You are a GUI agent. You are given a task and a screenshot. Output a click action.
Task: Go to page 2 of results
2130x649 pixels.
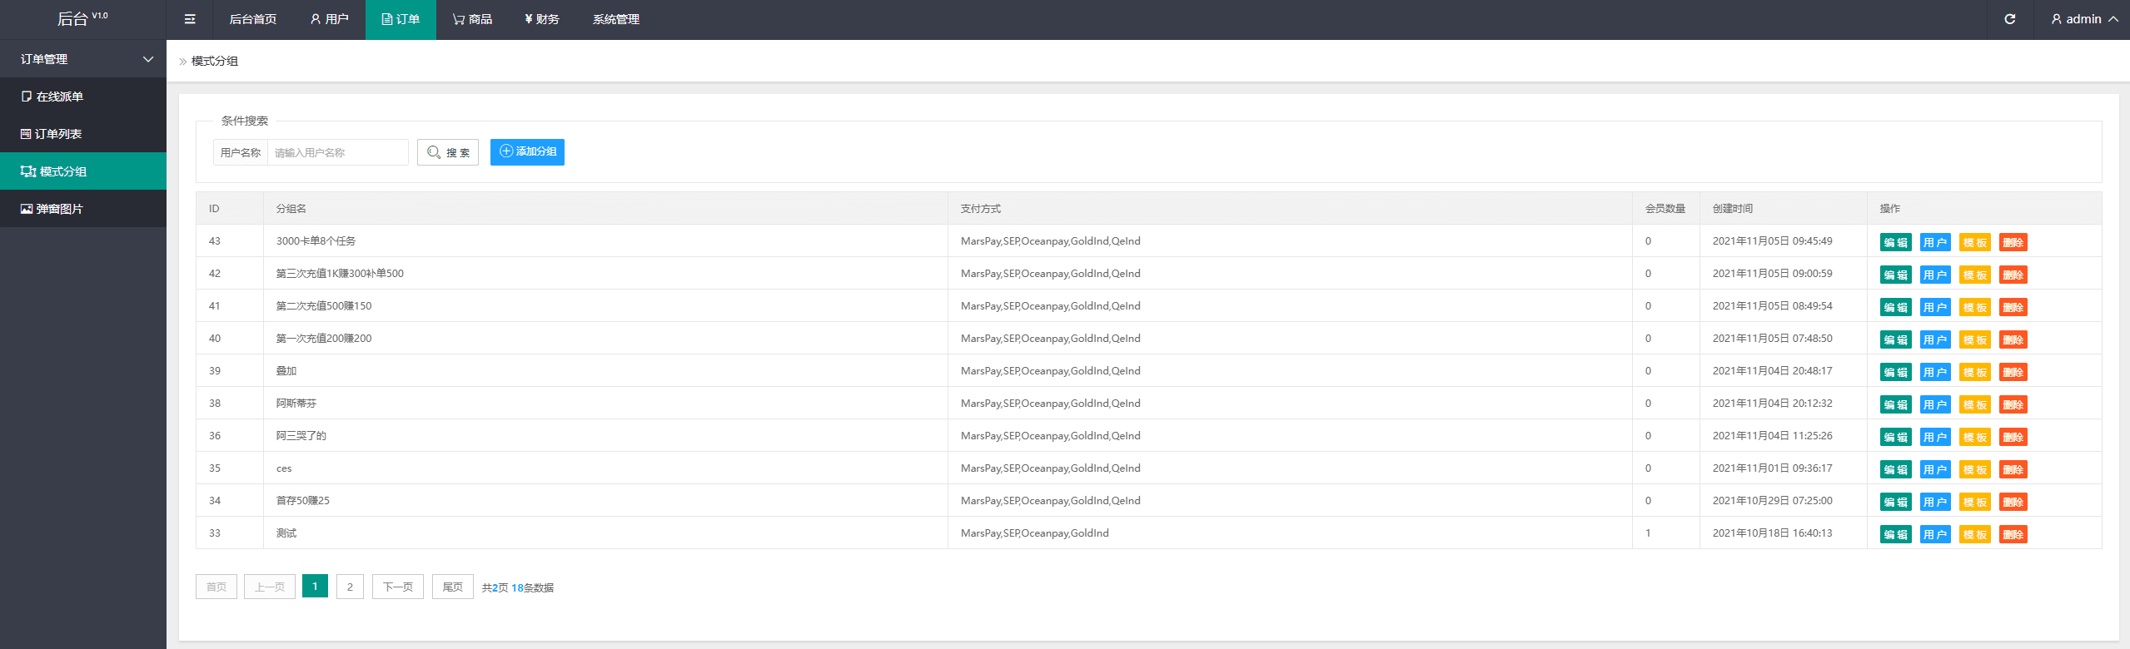(x=350, y=587)
